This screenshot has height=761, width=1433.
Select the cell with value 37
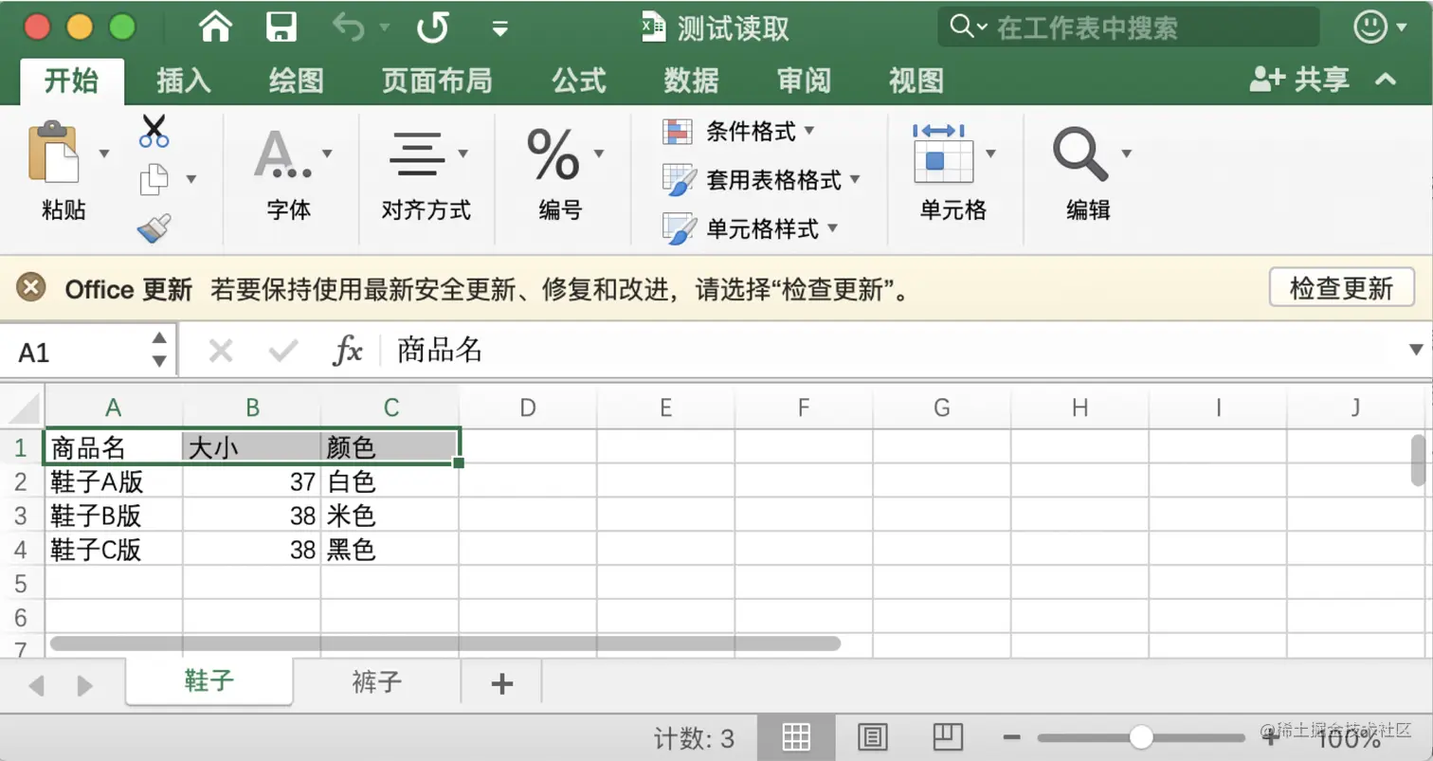(x=252, y=481)
